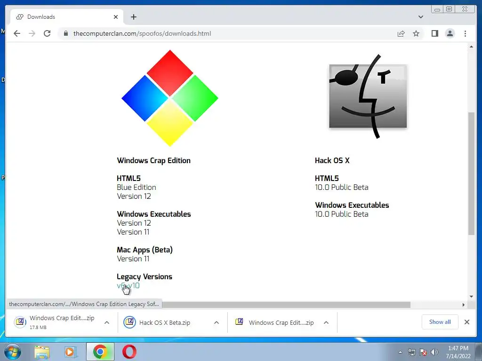Open the Chrome three-dot menu
Image resolution: width=482 pixels, height=361 pixels.
(x=465, y=33)
